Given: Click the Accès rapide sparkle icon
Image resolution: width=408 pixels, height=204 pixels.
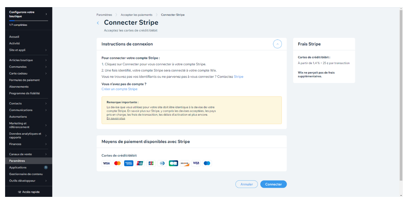Looking at the screenshot, I should (20, 192).
